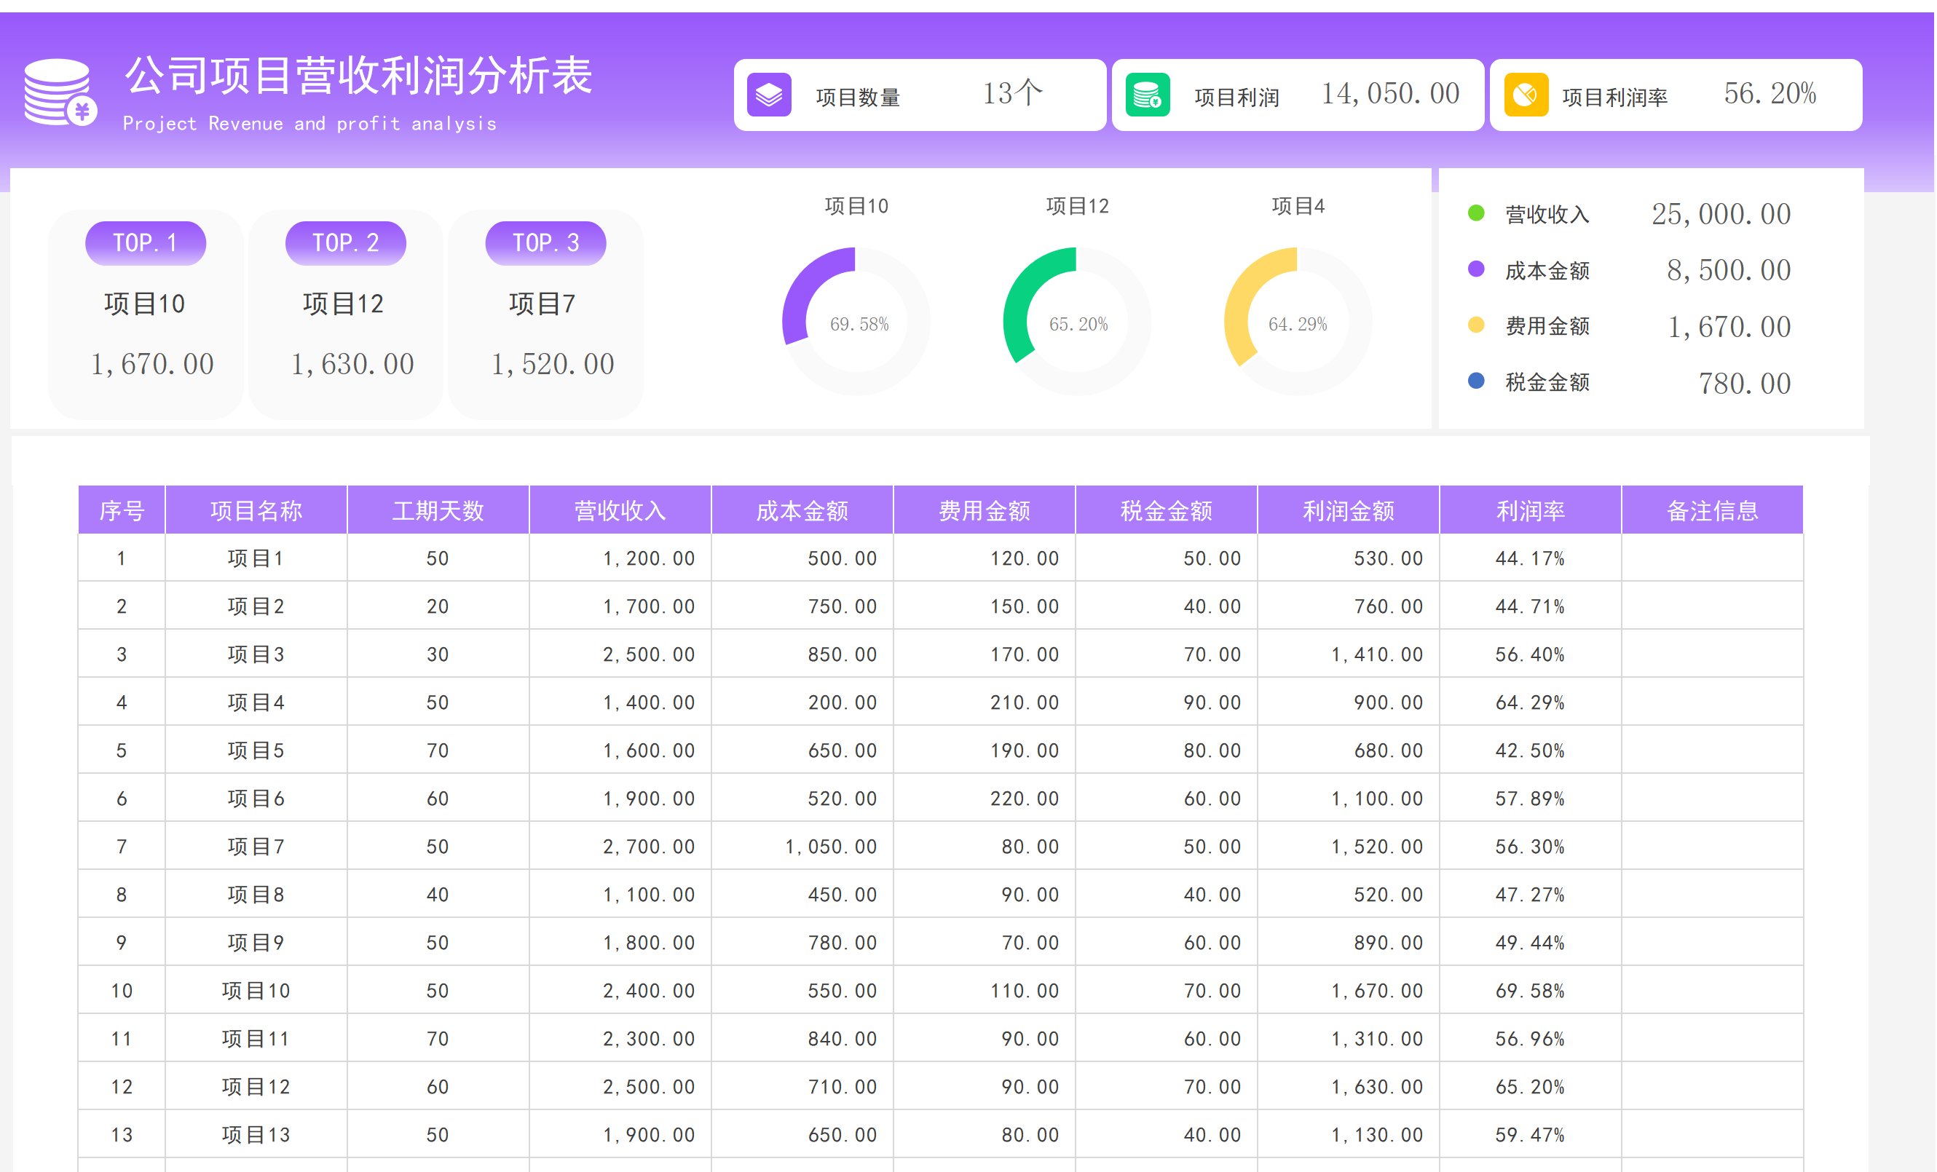Viewport: 1937px width, 1172px height.
Task: Click the purple layers icon for 项目数量
Action: tap(768, 95)
